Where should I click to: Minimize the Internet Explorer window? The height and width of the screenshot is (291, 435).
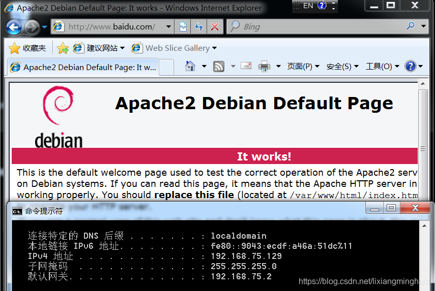[374, 6]
